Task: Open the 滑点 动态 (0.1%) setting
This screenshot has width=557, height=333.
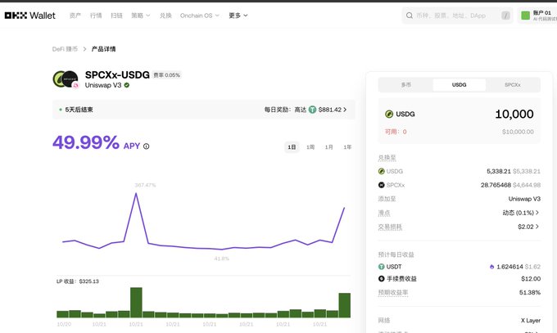Action: (521, 213)
